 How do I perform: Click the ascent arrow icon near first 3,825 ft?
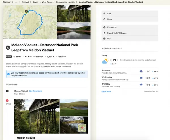(x=45, y=57)
